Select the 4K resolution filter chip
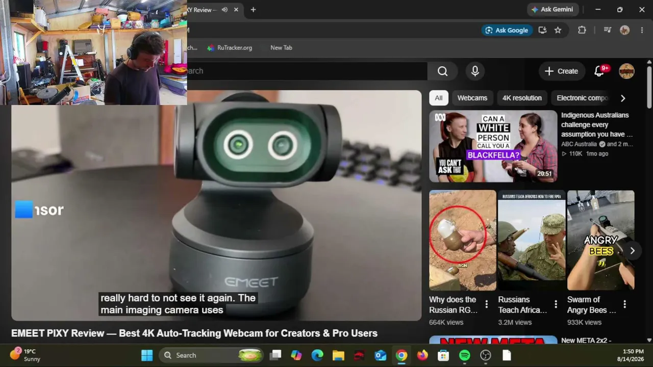The width and height of the screenshot is (653, 367). point(522,98)
